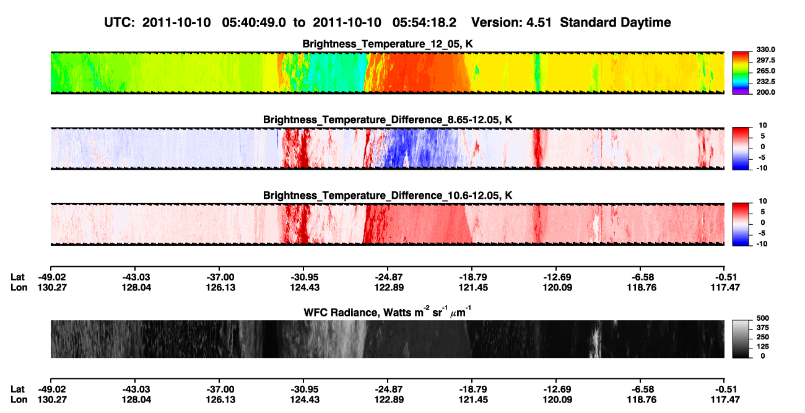Select the red-blue color bar beside 8.65-12.05 plot

click(740, 149)
